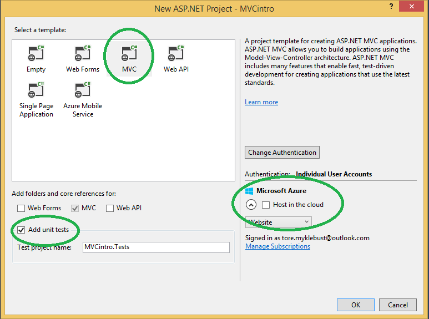Pick the Web API template icon
429x319 pixels.
point(176,54)
